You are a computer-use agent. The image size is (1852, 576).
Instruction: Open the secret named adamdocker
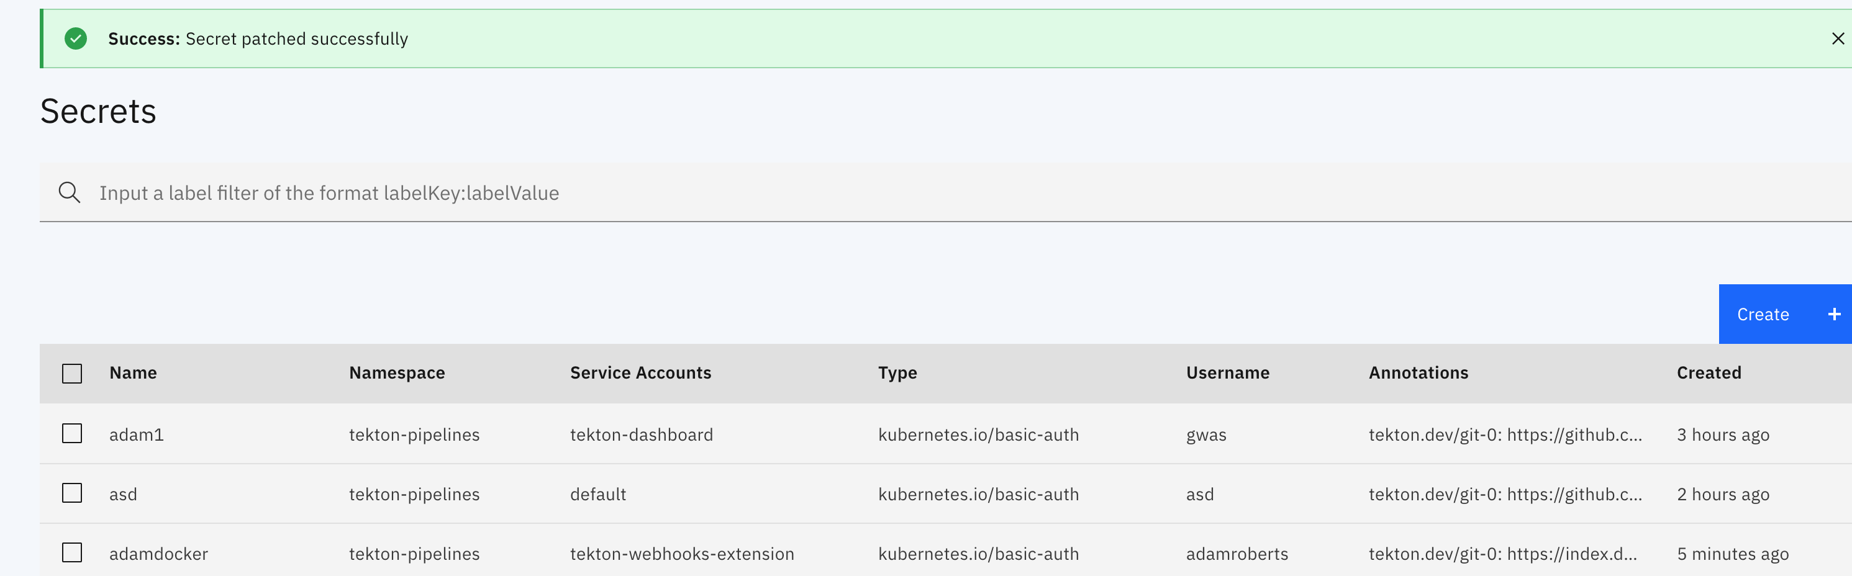(158, 553)
